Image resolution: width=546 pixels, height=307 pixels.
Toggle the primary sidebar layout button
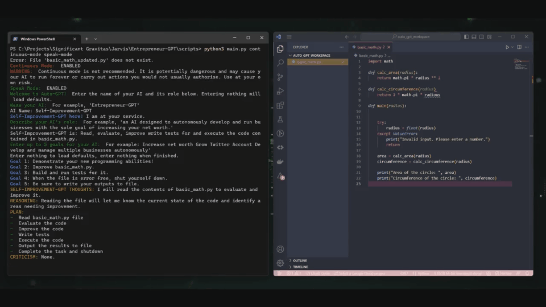466,37
